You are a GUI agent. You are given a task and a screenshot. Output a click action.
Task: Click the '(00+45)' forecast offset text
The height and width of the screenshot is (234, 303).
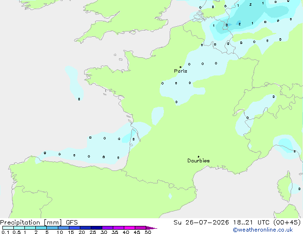pyautogui.click(x=287, y=223)
